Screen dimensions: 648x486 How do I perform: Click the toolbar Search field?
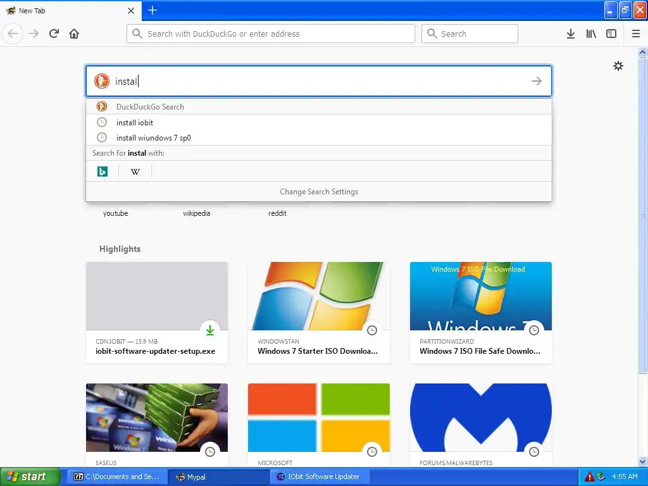coord(470,34)
